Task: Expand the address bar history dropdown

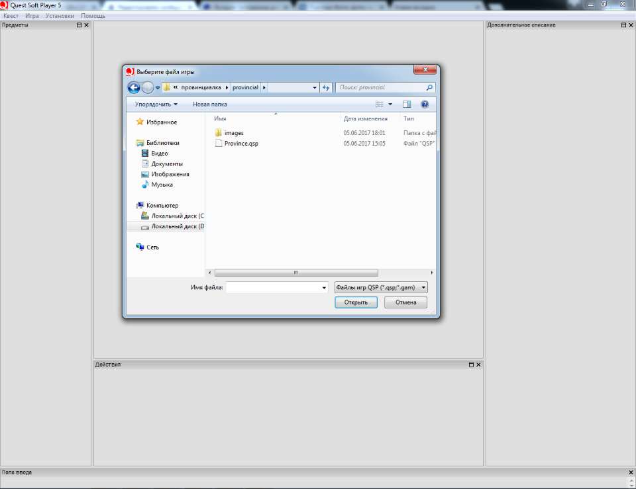Action: pos(314,87)
